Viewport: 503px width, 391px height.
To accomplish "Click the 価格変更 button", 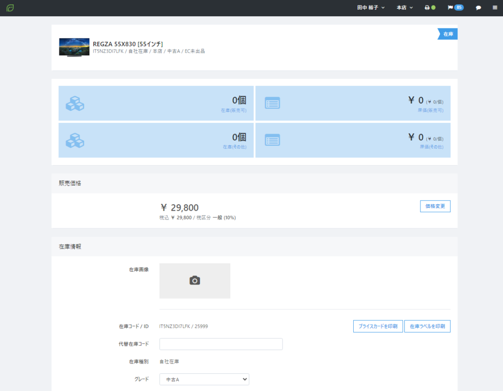I will coord(435,206).
